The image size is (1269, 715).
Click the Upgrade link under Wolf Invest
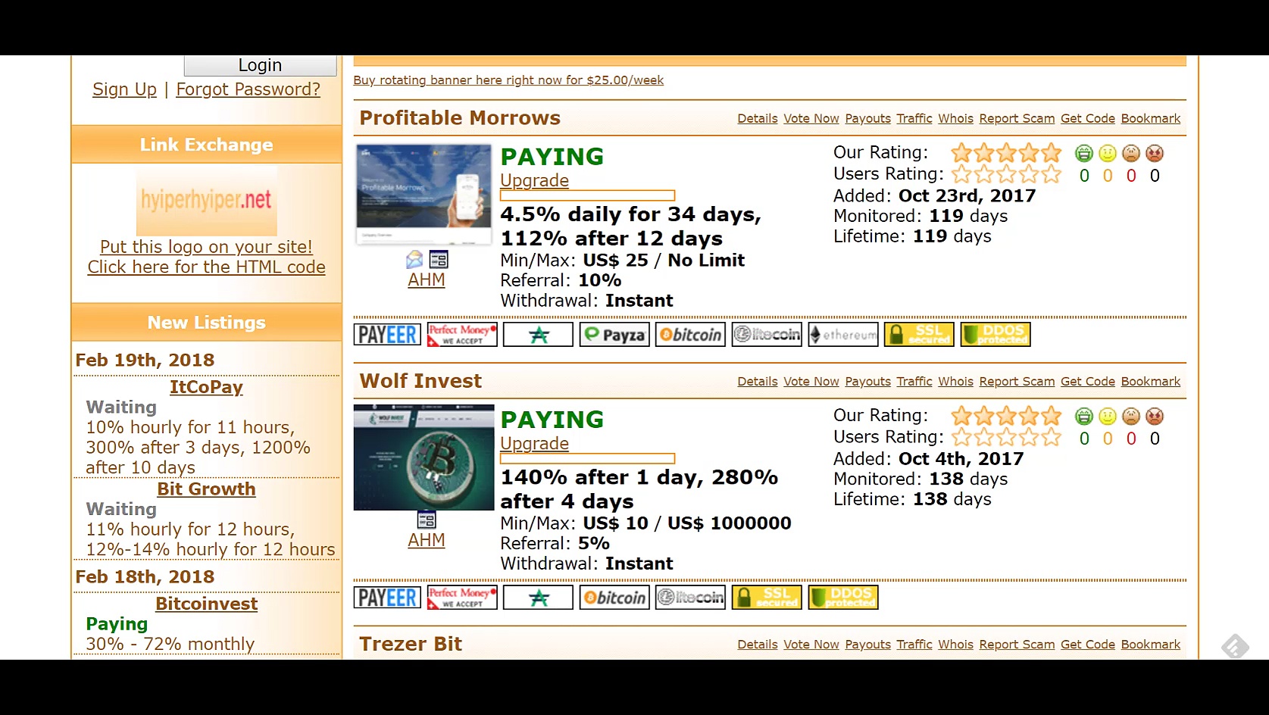(534, 444)
